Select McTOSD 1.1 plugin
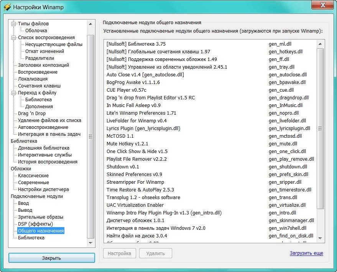This screenshot has width=337, height=272. click(x=210, y=136)
